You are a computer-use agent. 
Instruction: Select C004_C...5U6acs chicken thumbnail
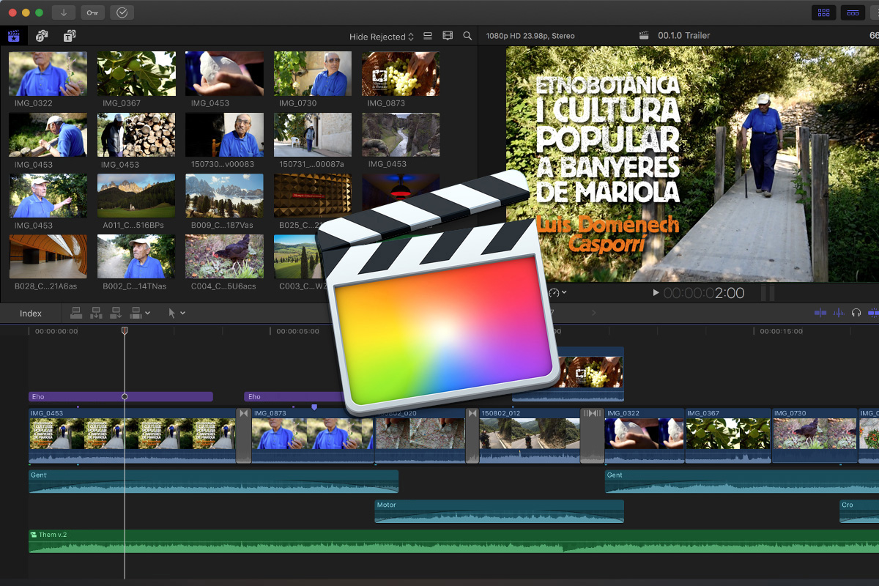[224, 256]
